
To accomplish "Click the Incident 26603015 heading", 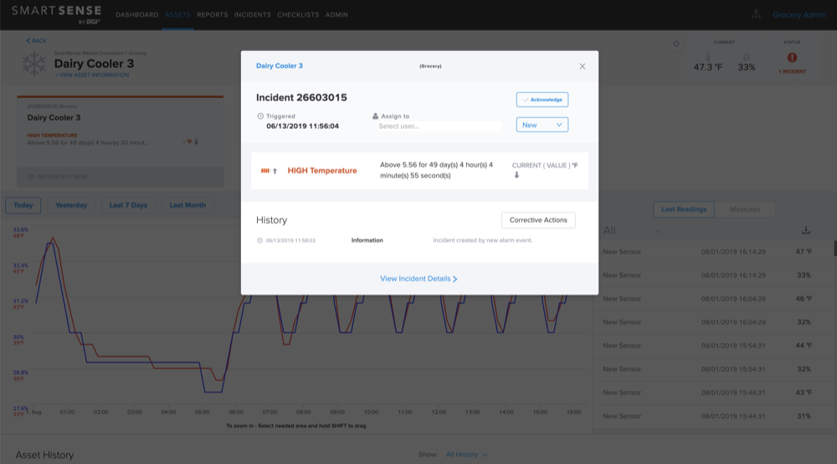I will [x=301, y=98].
